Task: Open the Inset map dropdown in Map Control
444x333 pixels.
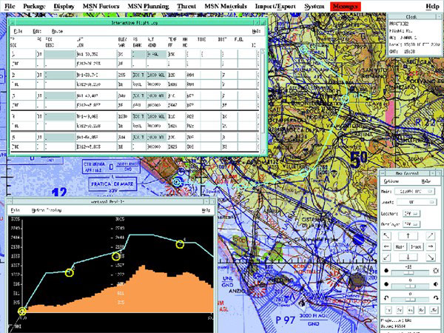Action: point(416,202)
